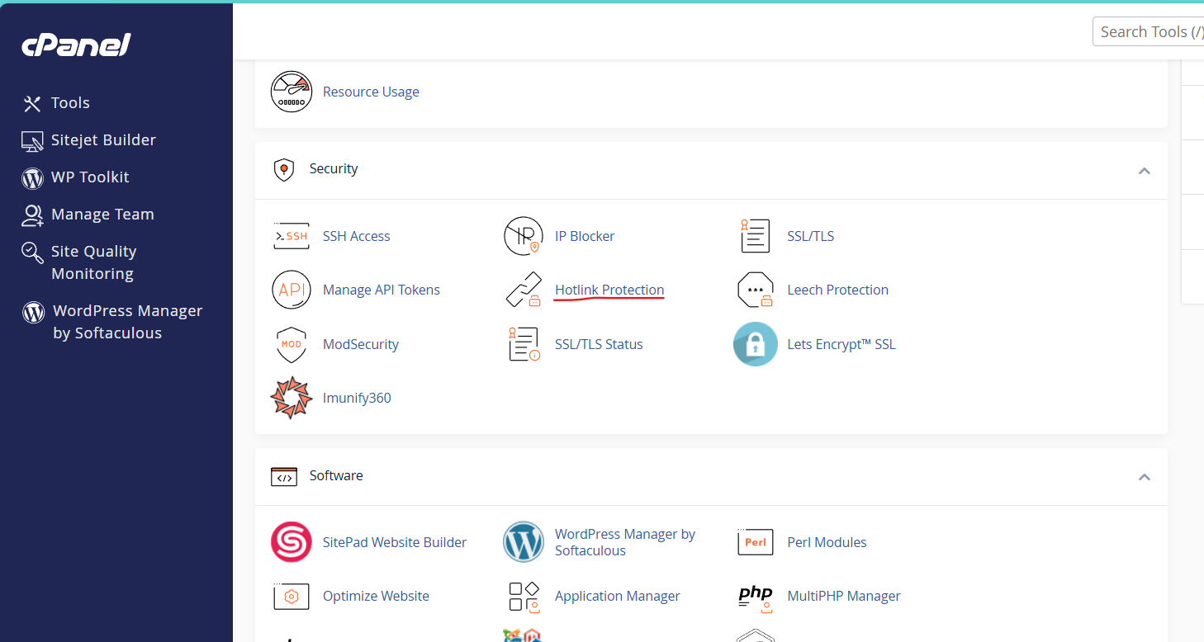Collapse the Security section chevron
The height and width of the screenshot is (642, 1204).
pos(1145,171)
